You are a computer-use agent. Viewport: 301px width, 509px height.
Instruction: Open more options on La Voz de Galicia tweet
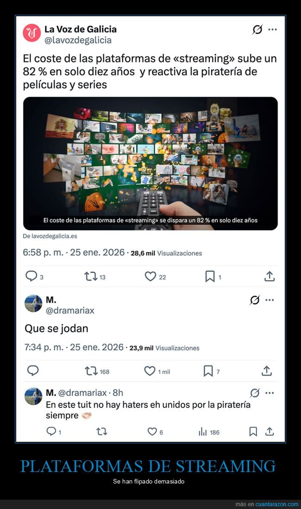click(272, 30)
